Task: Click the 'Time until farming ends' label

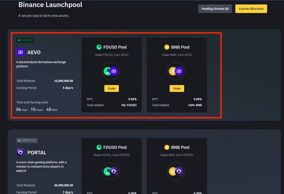Action: point(32,102)
